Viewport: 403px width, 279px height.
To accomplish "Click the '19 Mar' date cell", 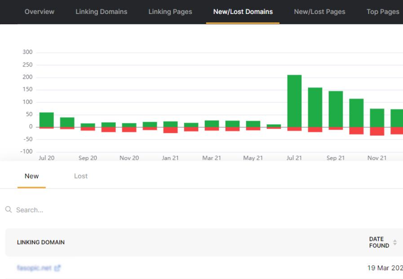I will tap(385, 268).
